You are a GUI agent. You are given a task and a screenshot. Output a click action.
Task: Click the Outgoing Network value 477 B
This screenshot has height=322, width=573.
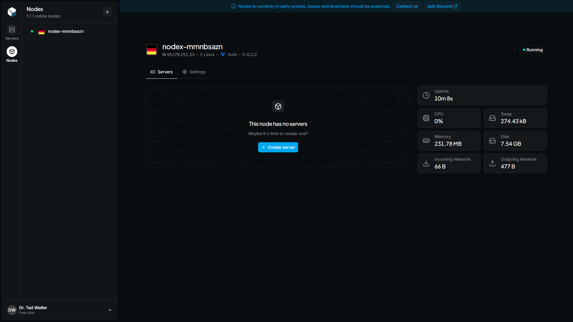click(x=508, y=167)
